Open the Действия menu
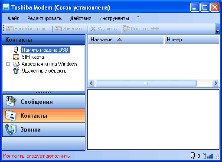Image resolution: width=222 pixels, height=162 pixels. pyautogui.click(x=81, y=18)
